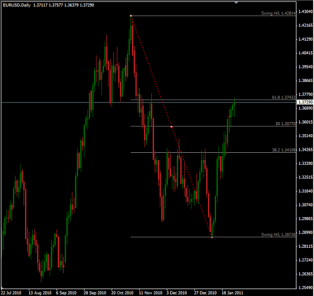Click the 1.31640 price axis label

pyautogui.click(x=305, y=191)
